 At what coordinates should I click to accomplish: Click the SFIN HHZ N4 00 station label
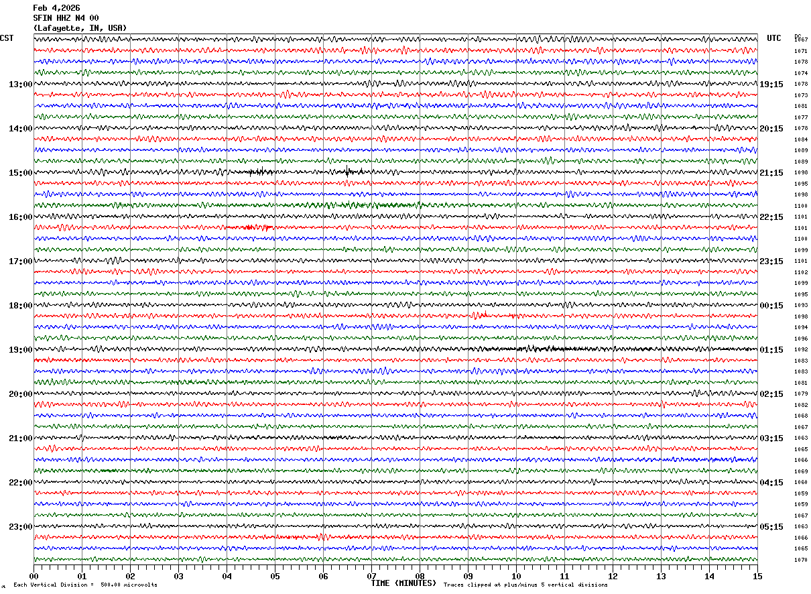pos(66,18)
